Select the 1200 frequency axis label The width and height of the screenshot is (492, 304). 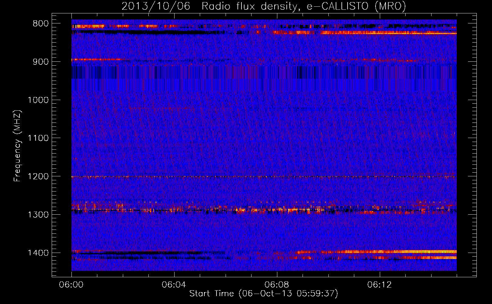38,177
